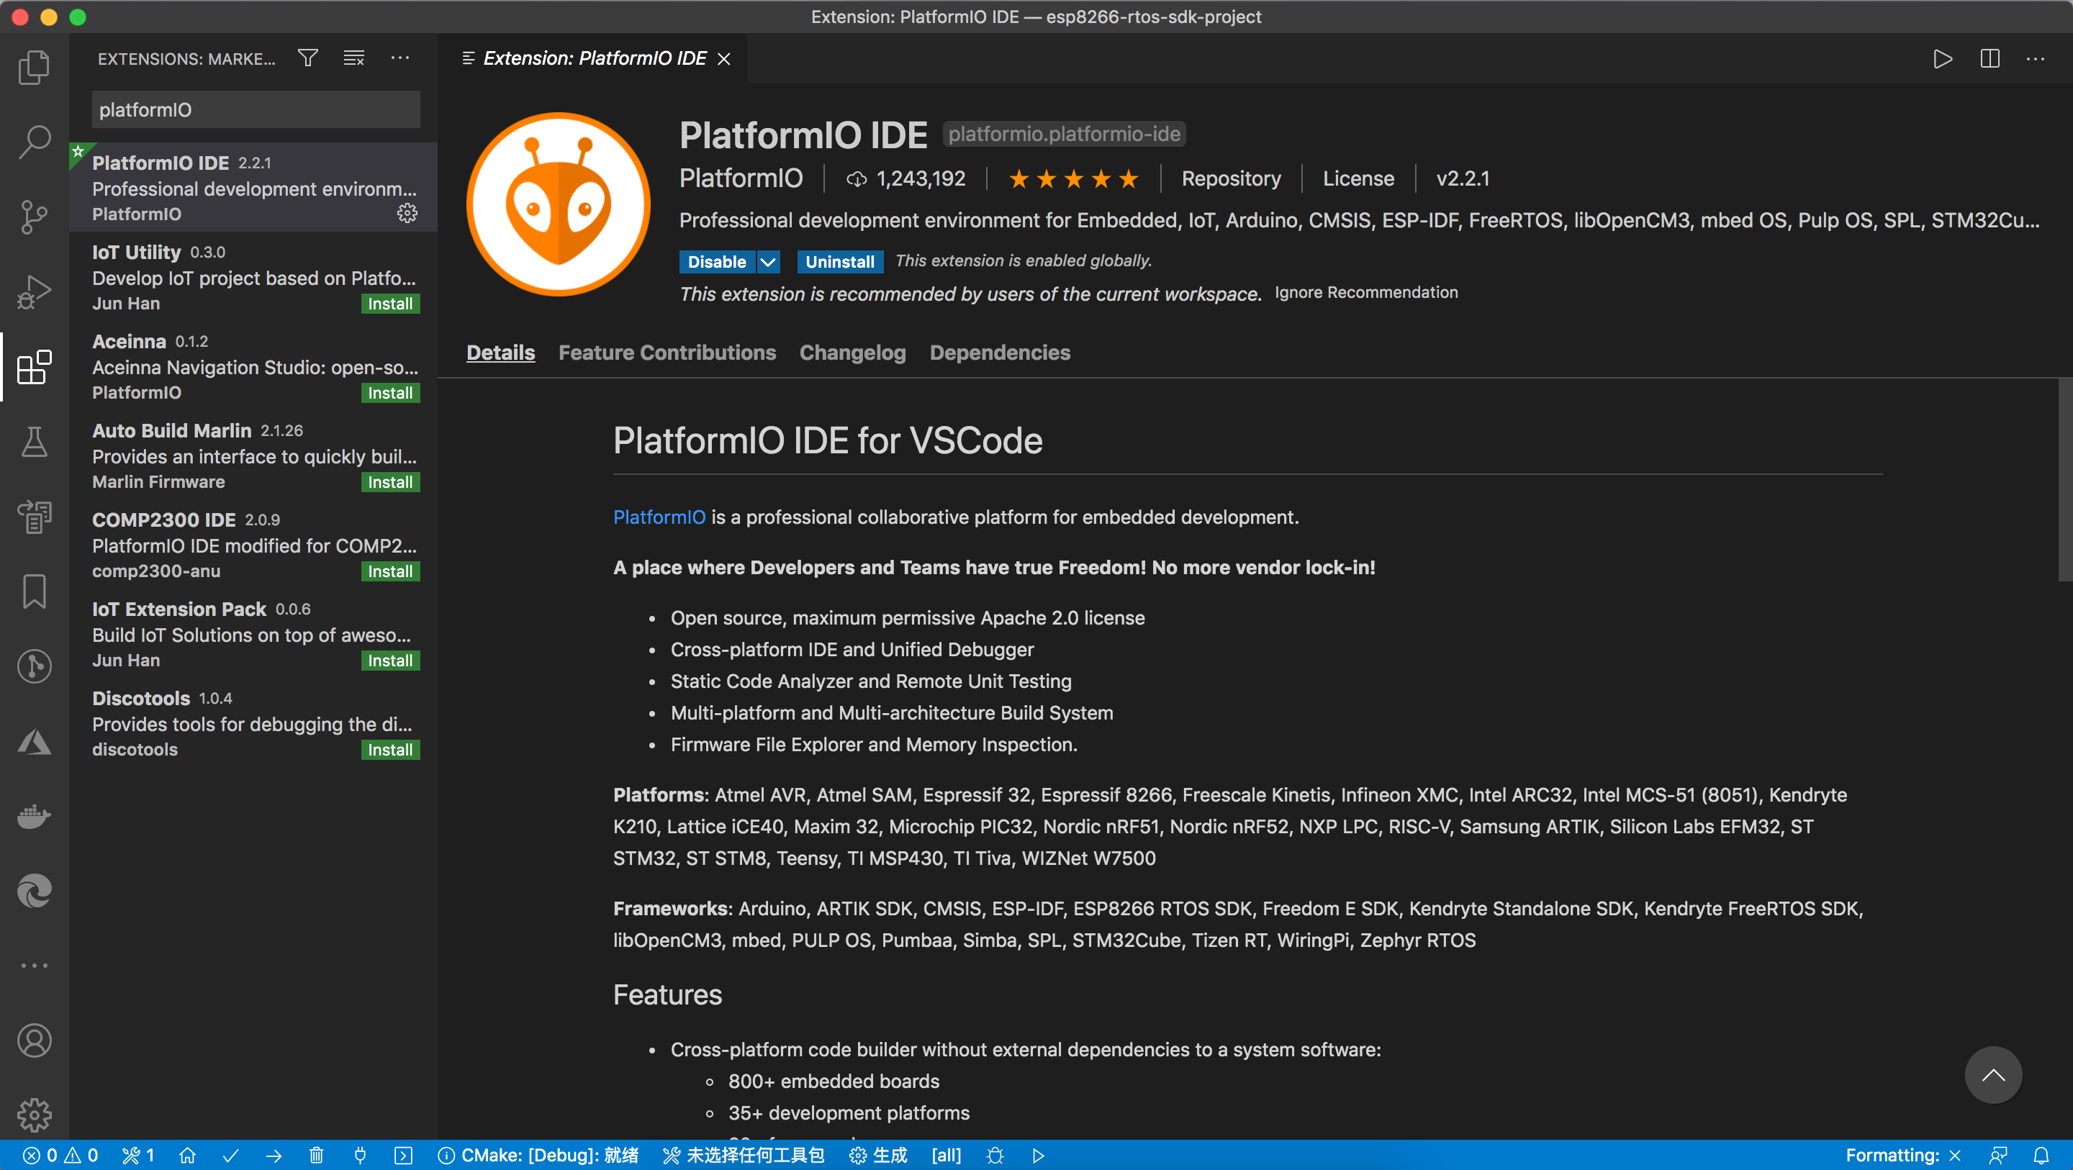Click the Disable extension button
This screenshot has width=2073, height=1170.
pos(716,261)
